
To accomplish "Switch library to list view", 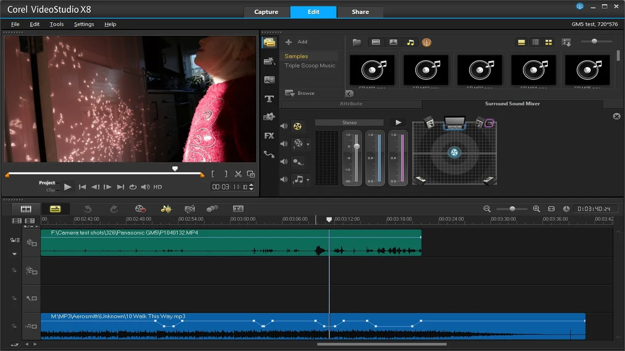I will (x=536, y=42).
